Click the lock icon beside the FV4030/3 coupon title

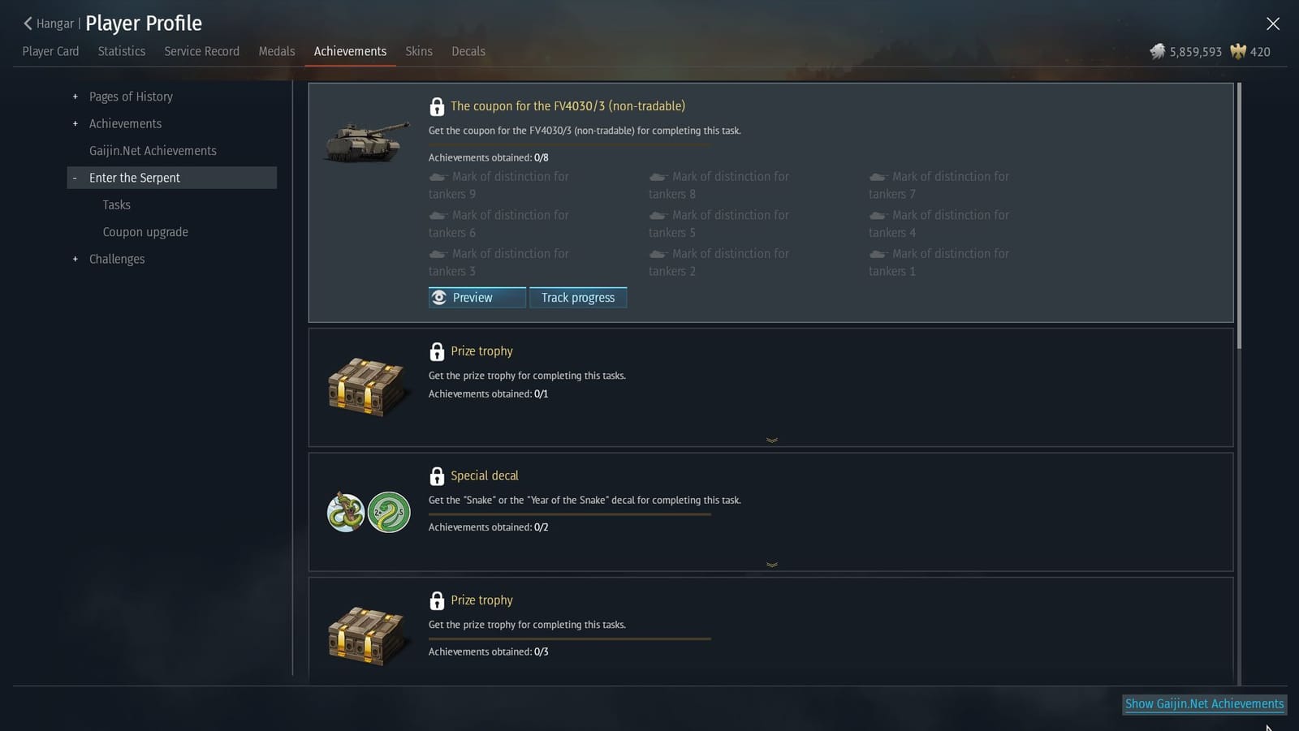[x=438, y=105]
